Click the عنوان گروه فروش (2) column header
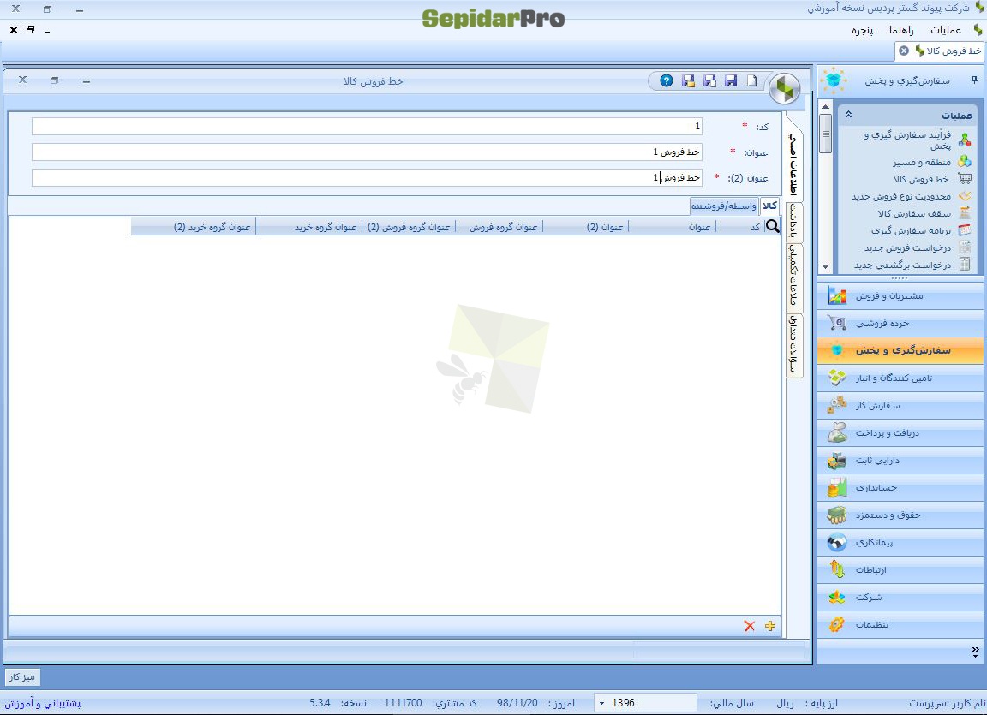The width and height of the screenshot is (987, 715). [410, 227]
